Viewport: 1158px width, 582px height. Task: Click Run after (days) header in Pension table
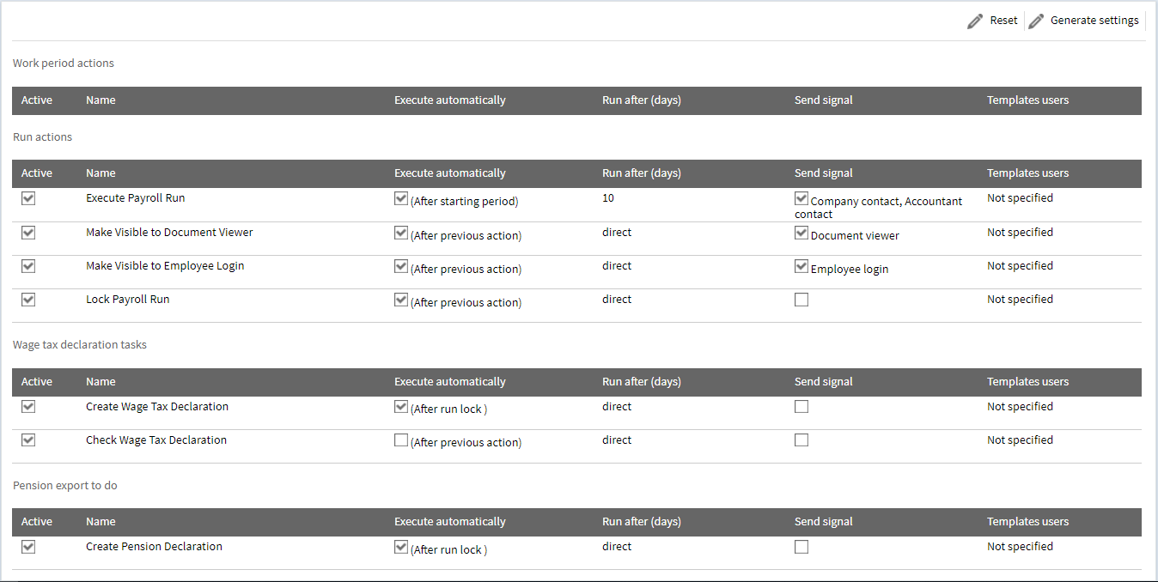(x=642, y=522)
